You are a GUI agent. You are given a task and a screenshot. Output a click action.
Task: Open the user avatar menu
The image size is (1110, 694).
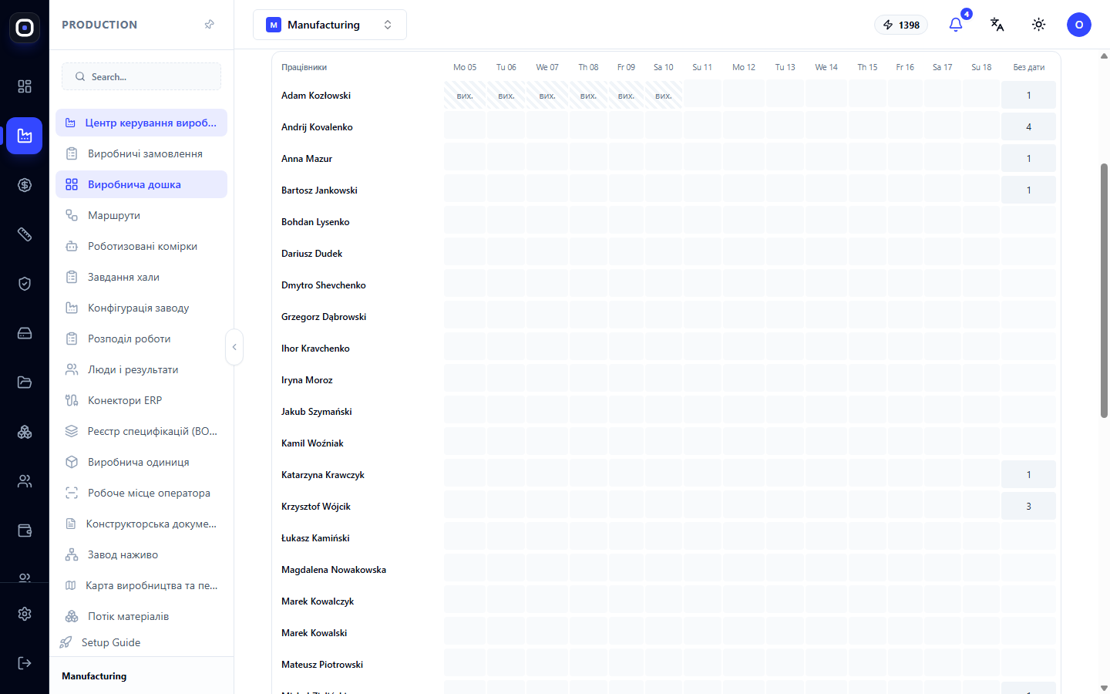click(x=1079, y=25)
